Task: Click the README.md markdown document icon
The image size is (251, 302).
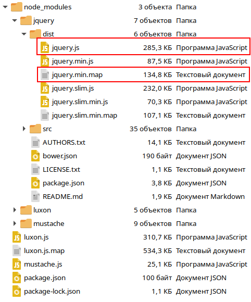Action: [x=35, y=196]
